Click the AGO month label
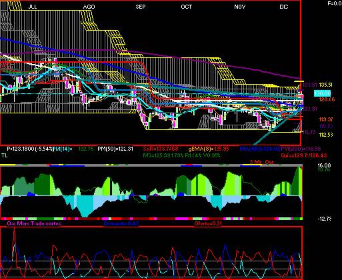342x280 pixels. point(89,7)
